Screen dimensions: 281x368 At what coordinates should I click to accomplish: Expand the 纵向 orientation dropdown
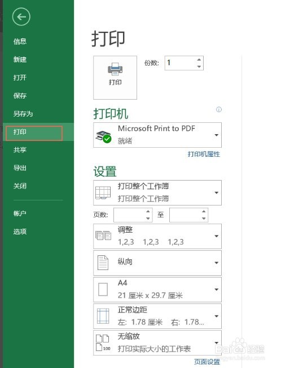(217, 263)
